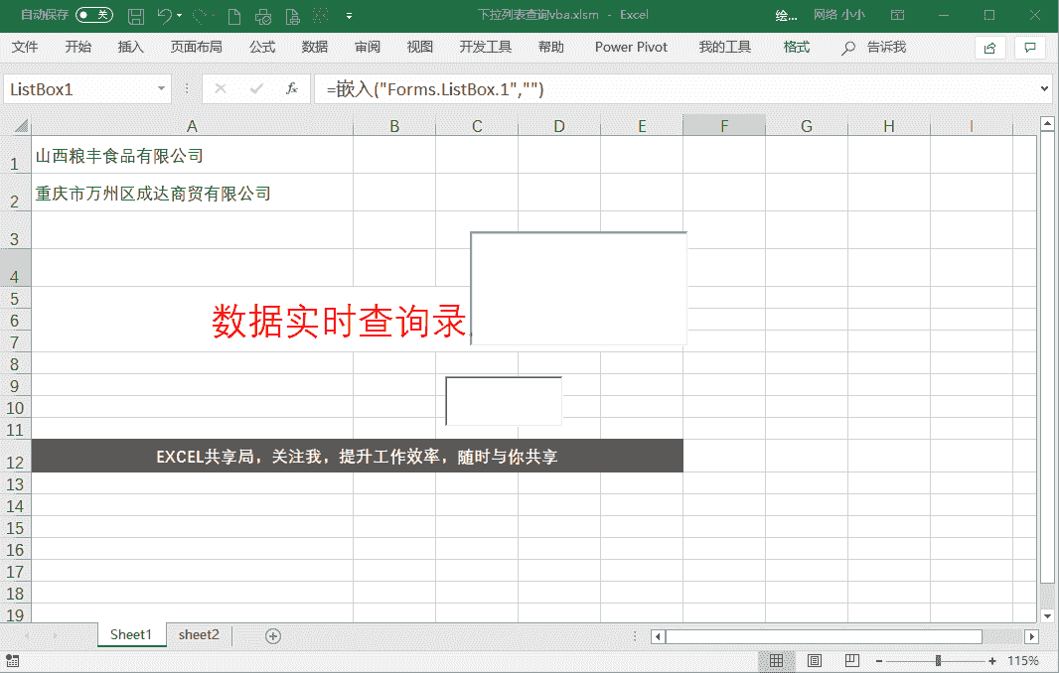Click the zoom in plus button

coord(991,661)
